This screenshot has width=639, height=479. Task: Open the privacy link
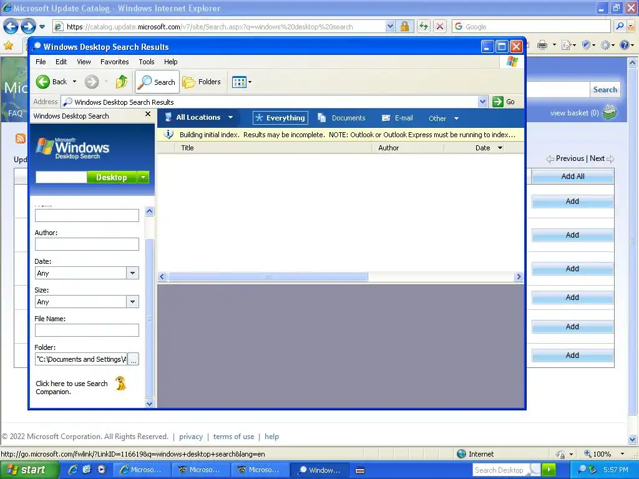point(191,437)
